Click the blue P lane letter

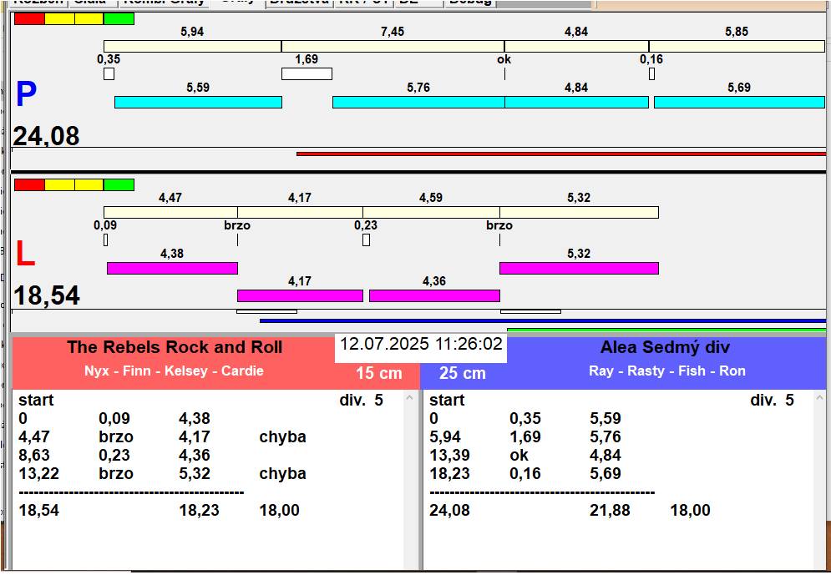click(26, 94)
